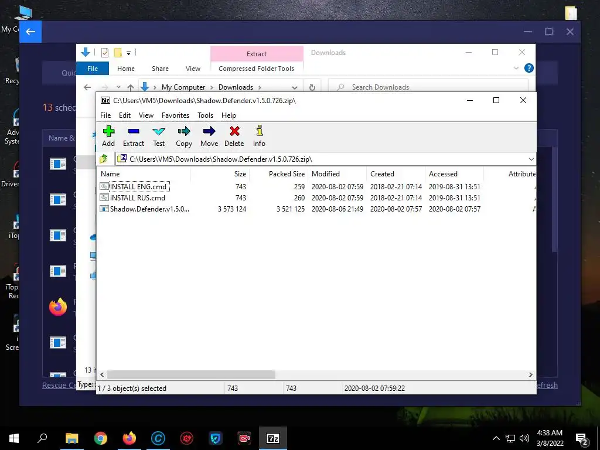Open Explorer Help question mark icon

tap(529, 68)
